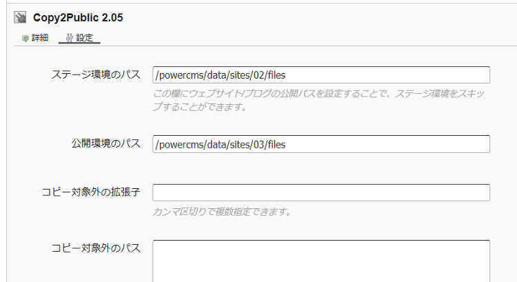This screenshot has width=517, height=282.
Task: Click the コピー対象外のパス label
Action: pyautogui.click(x=96, y=247)
